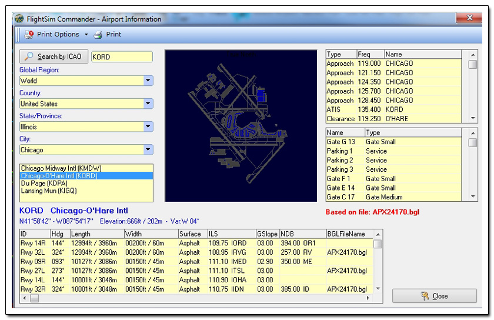Click the printer icon next to Print
494x320 pixels.
coord(98,34)
